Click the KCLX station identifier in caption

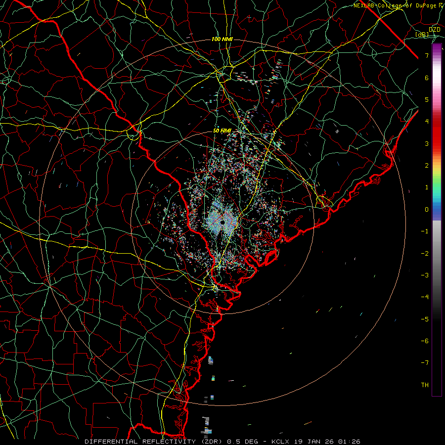[x=280, y=442]
